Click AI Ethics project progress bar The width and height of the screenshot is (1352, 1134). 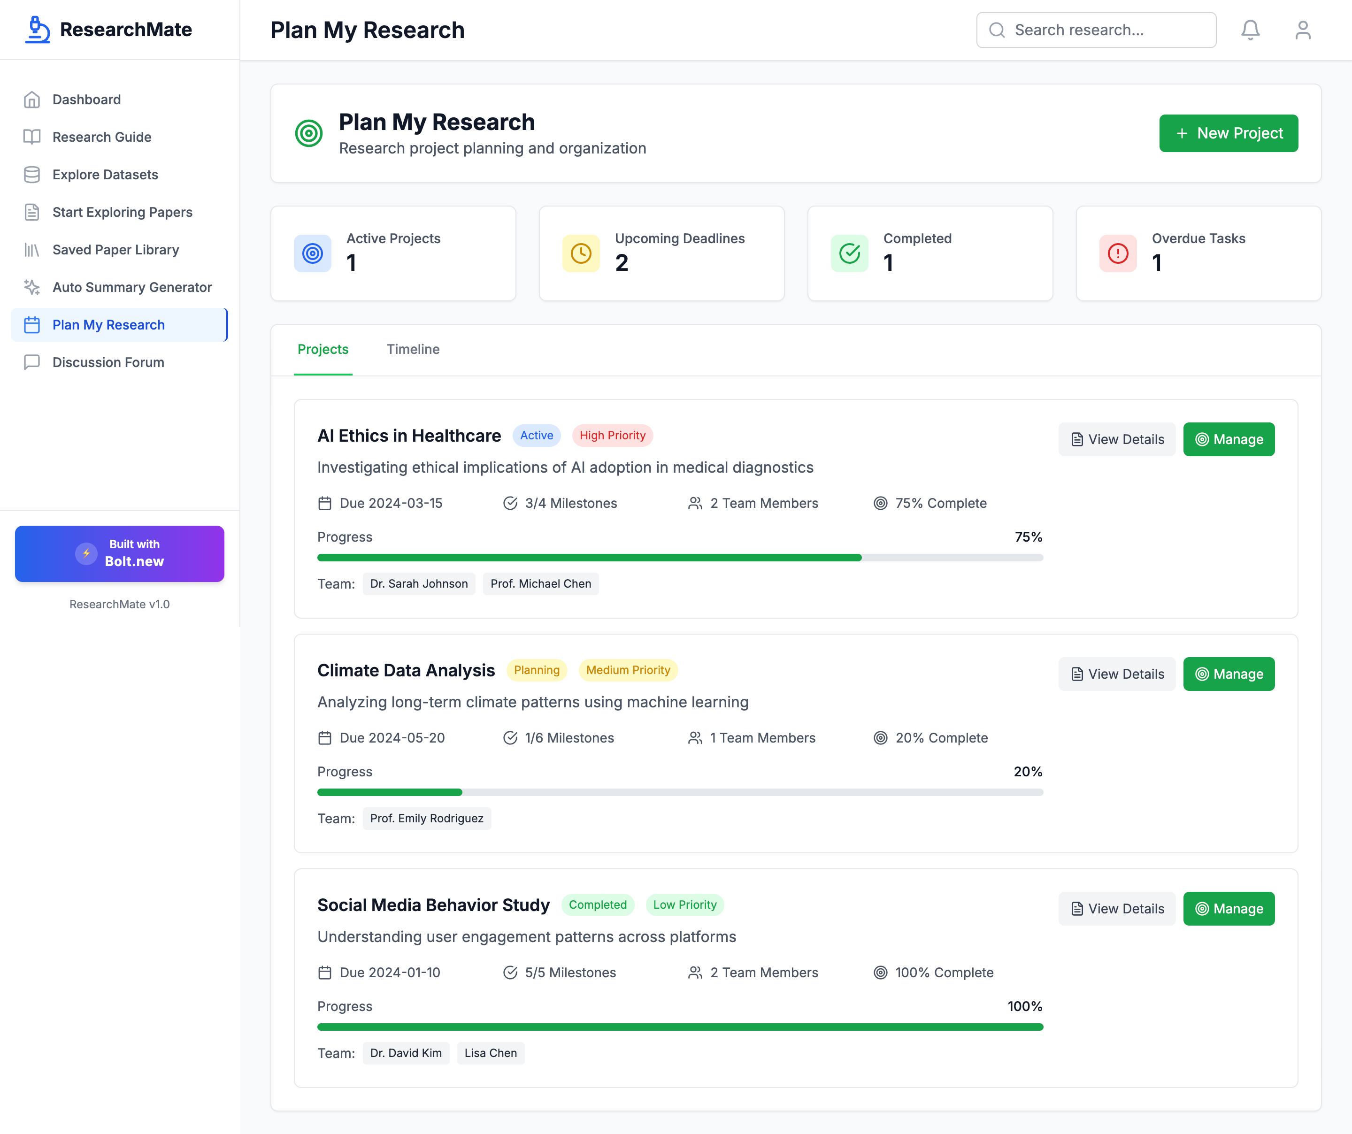click(679, 557)
